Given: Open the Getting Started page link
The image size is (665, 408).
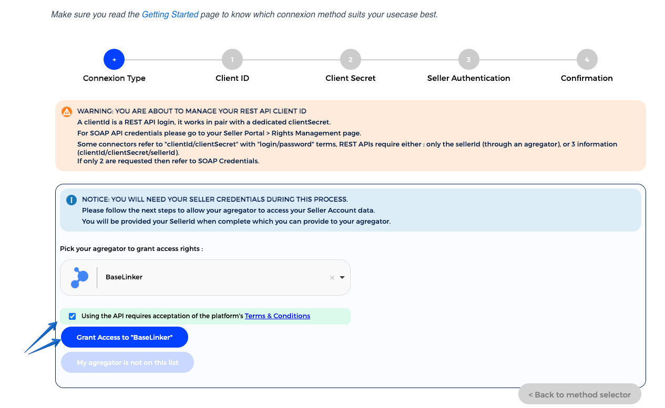Looking at the screenshot, I should coord(170,15).
